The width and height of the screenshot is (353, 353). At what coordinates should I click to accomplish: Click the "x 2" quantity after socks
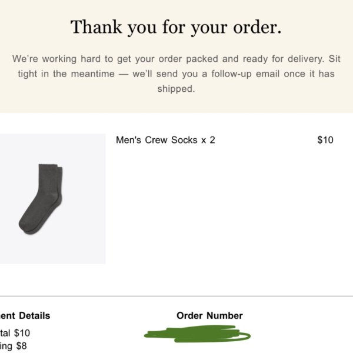coord(208,140)
